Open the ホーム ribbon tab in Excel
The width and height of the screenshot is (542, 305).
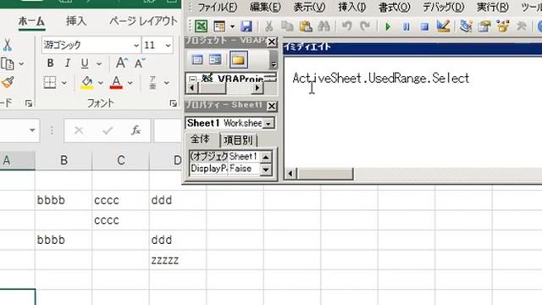click(31, 21)
